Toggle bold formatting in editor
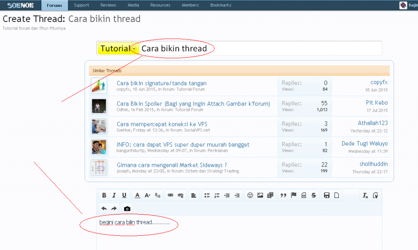 104,195
